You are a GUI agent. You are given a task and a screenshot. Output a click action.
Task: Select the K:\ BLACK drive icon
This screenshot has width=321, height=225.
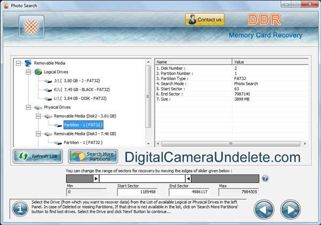[48, 90]
